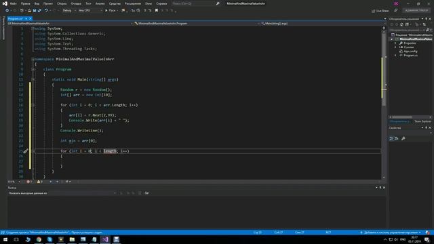This screenshot has height=244, width=434.
Task: Open the Справка menu
Action: (x=161, y=3)
